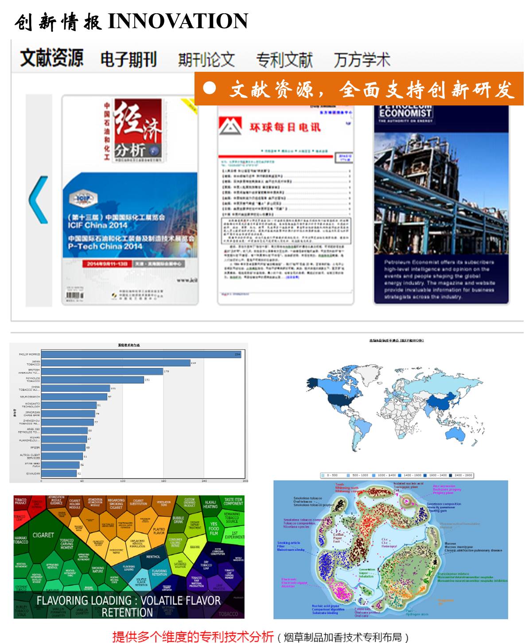
Task: Open the Petroleum Economist magazine cover
Action: pos(441,205)
